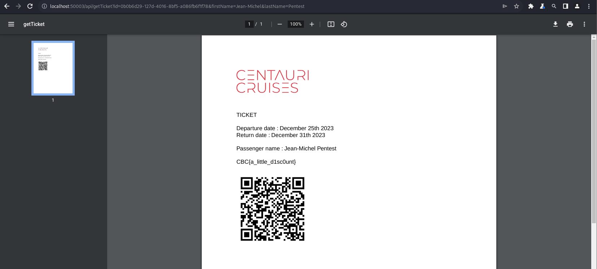
Task: Click the send/share arrow icon in address bar
Action: pyautogui.click(x=505, y=6)
